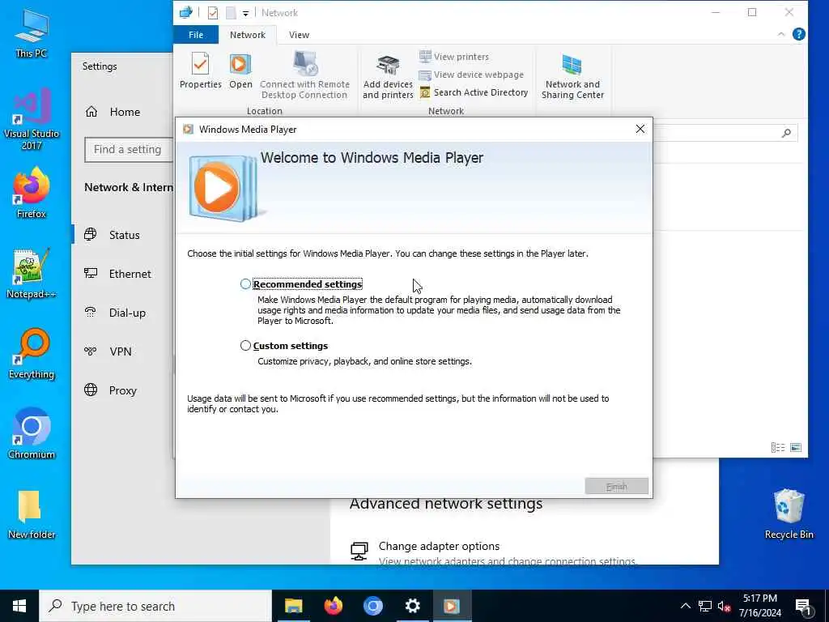829x622 pixels.
Task: Collapse the ribbon with the chevron arrow
Action: point(781,34)
